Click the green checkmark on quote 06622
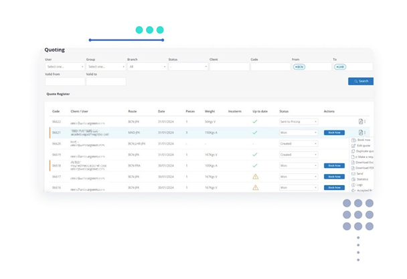The width and height of the screenshot is (407, 279). coord(254,122)
